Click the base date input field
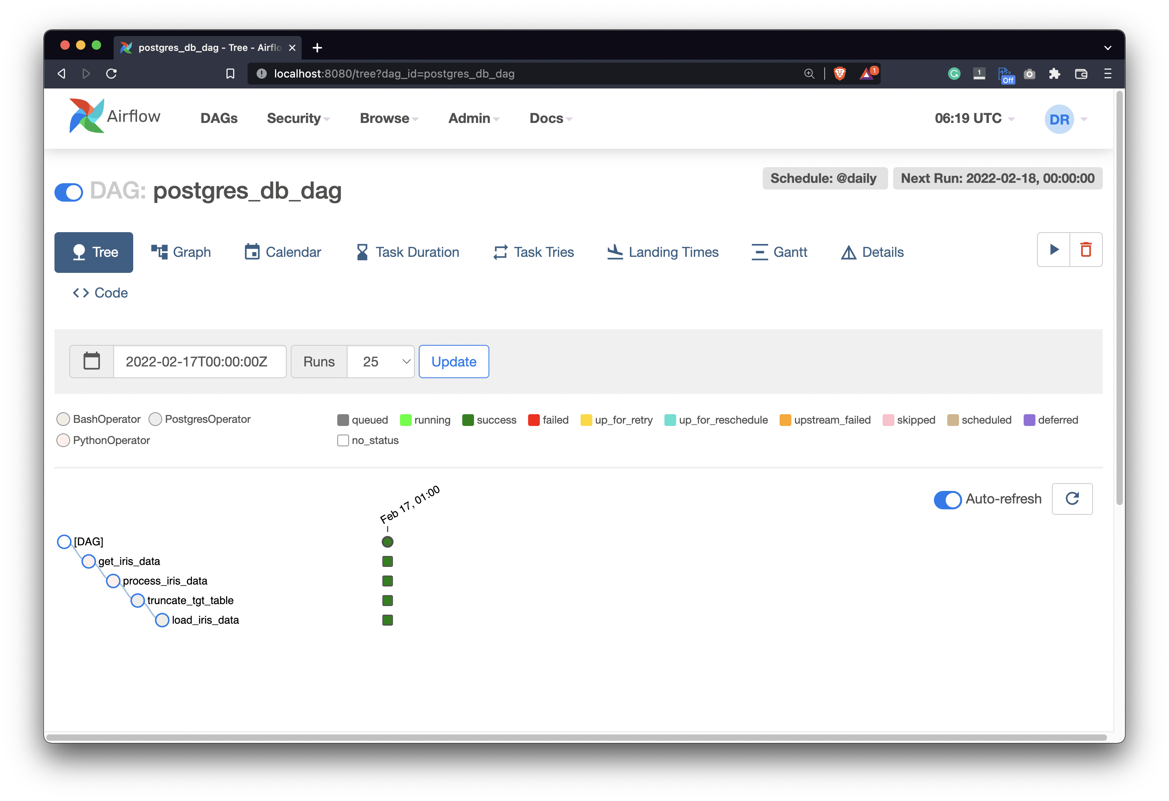The height and width of the screenshot is (801, 1169). [x=199, y=361]
